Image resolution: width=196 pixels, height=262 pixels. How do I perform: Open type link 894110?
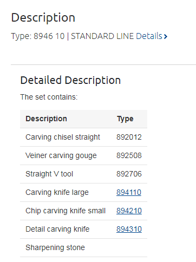coord(129,192)
